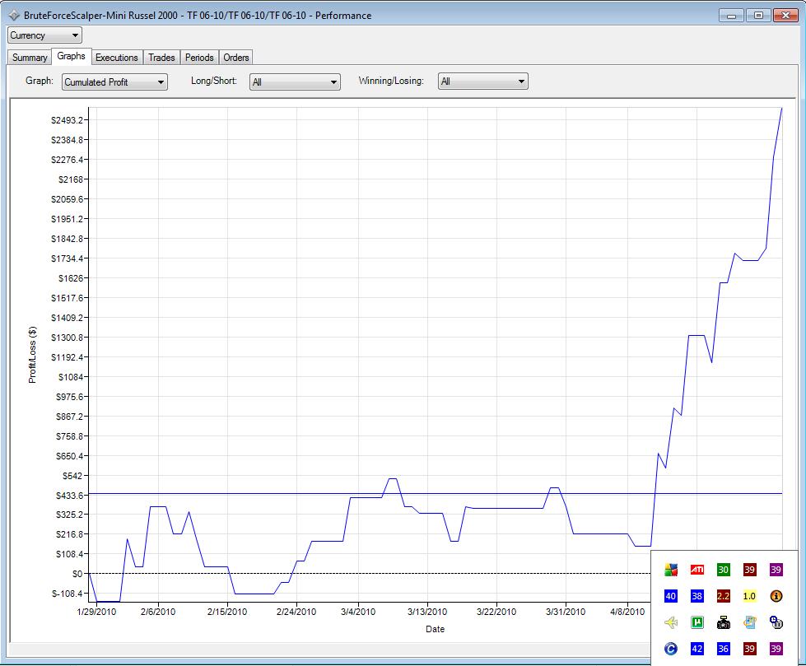Click the $-108.4 y-axis label
806x666 pixels.
68,594
